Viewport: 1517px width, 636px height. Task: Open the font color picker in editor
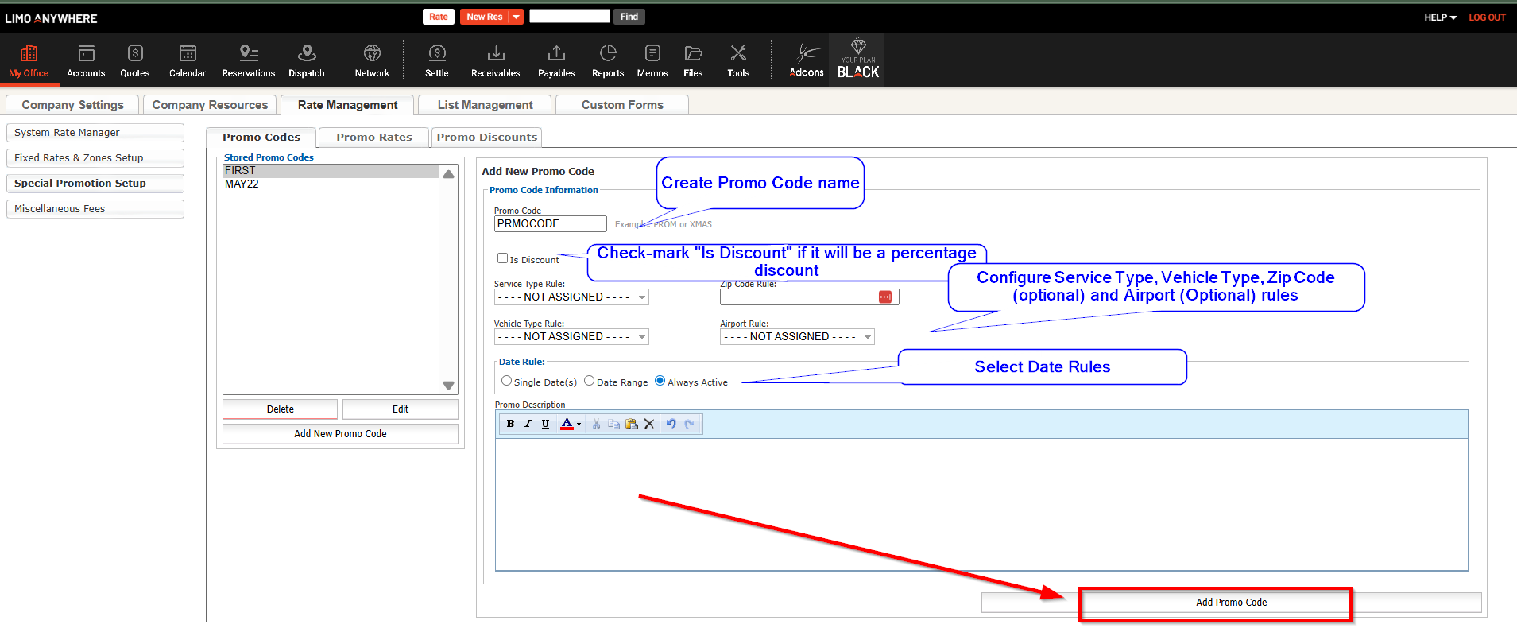571,424
